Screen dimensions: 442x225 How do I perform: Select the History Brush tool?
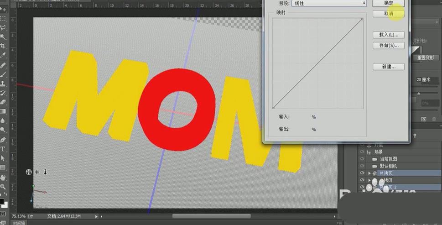3,93
